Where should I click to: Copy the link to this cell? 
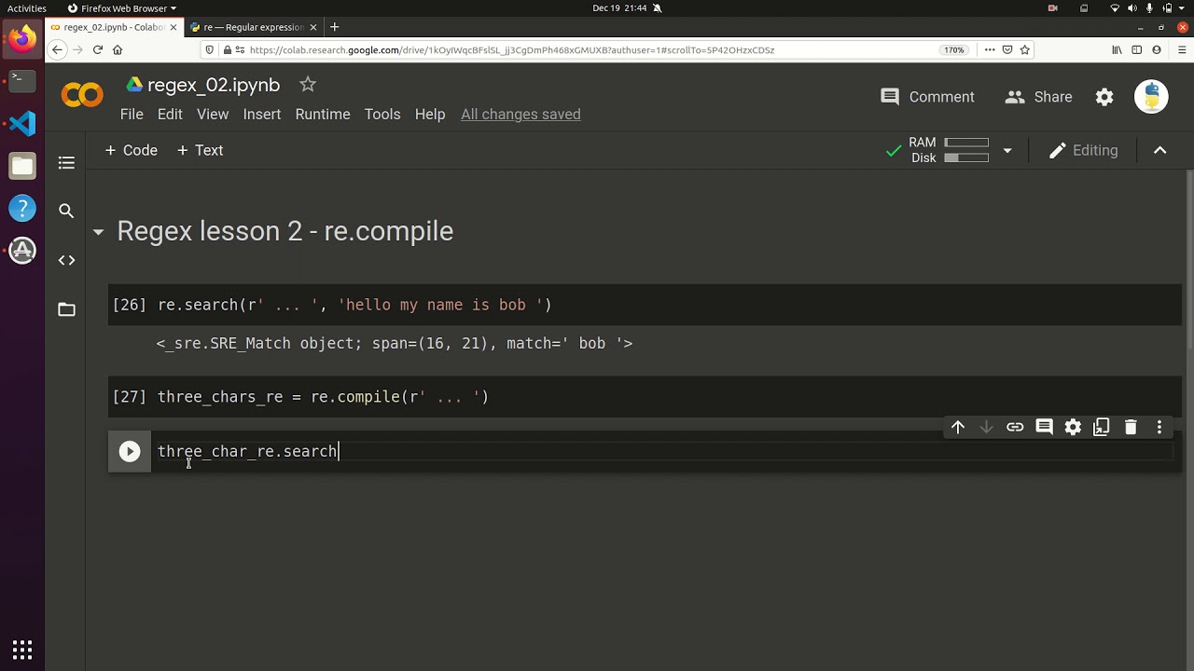[1015, 427]
